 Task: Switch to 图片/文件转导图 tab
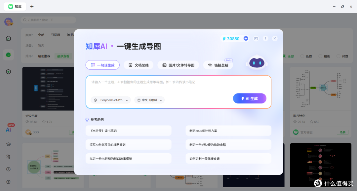tap(178, 65)
